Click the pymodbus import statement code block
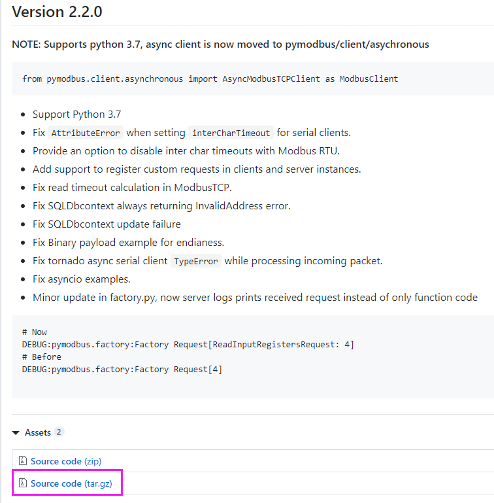 tap(210, 78)
